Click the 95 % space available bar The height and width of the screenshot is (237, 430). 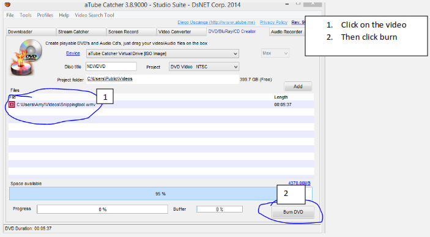[x=161, y=194]
